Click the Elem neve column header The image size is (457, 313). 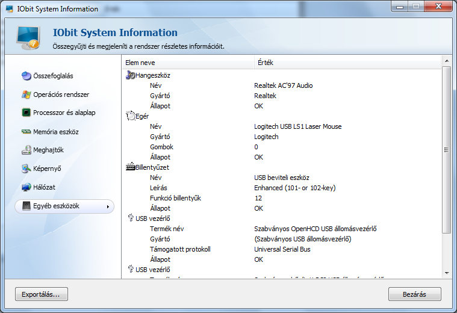pos(188,63)
